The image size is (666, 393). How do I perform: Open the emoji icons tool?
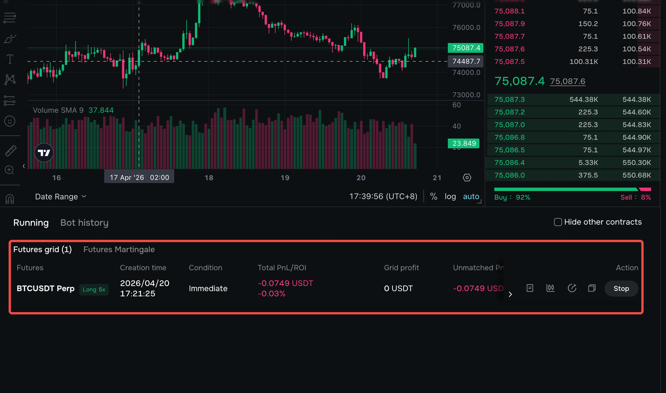point(10,121)
